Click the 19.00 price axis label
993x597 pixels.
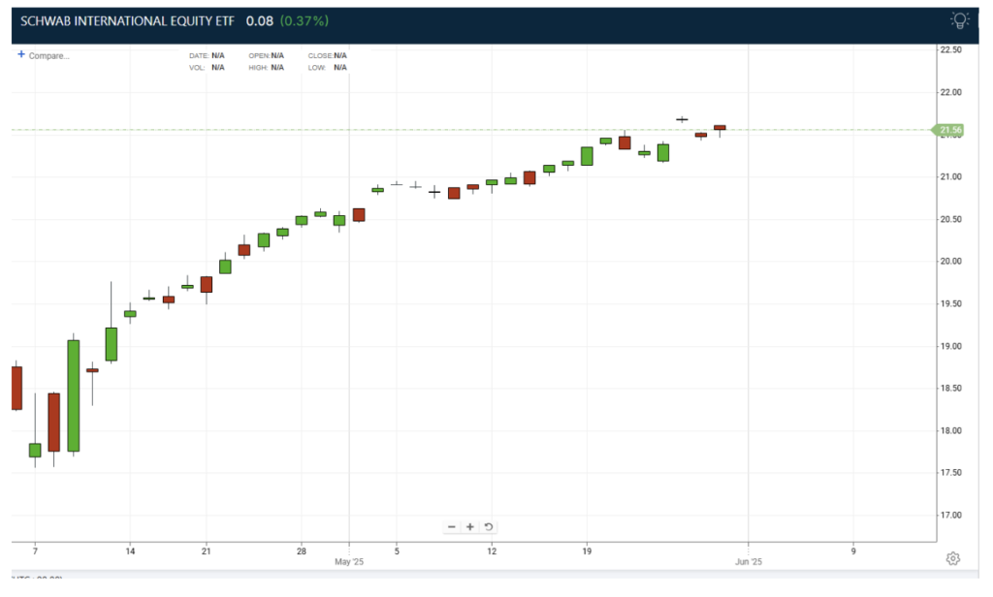(x=950, y=346)
